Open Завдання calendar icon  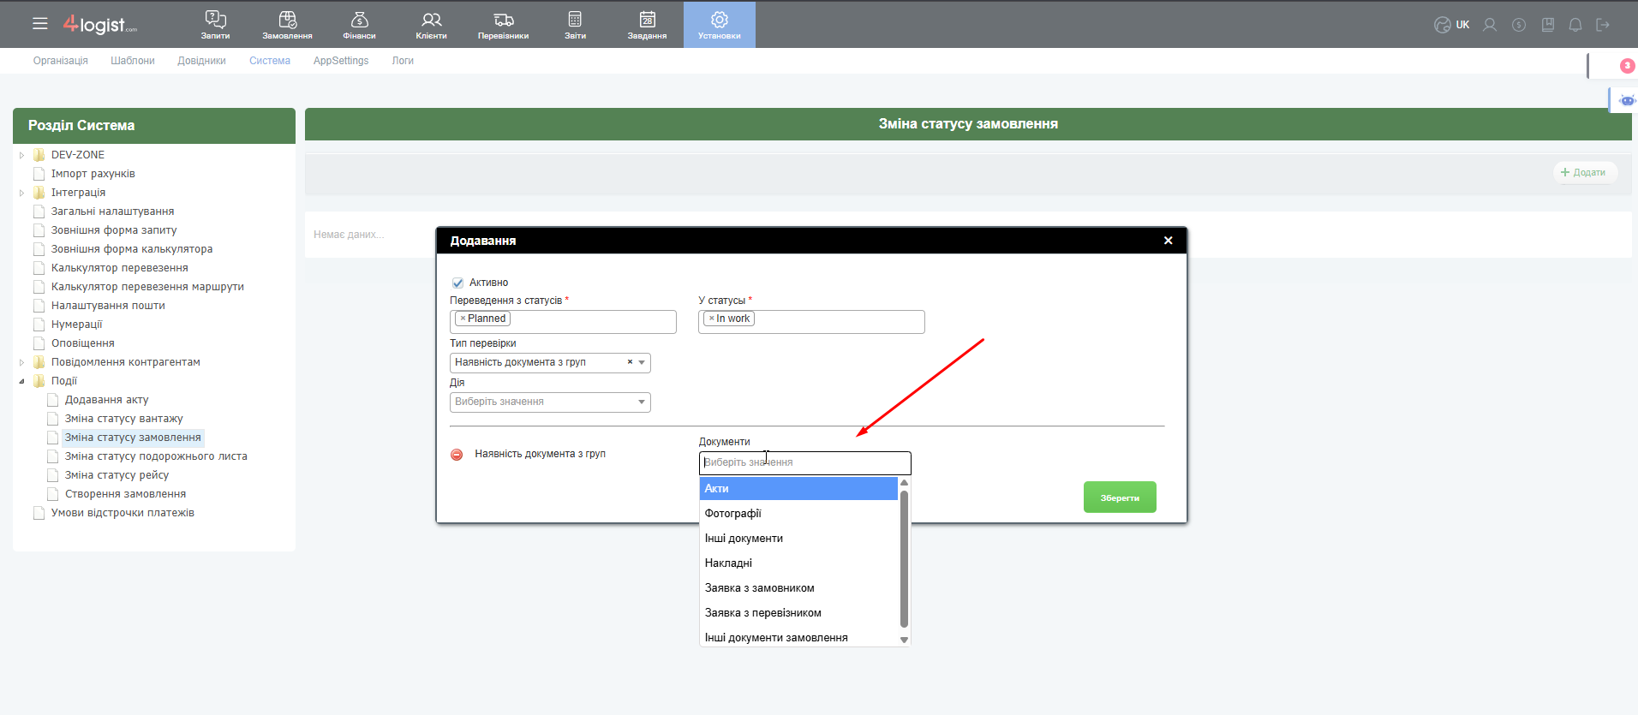tap(647, 20)
